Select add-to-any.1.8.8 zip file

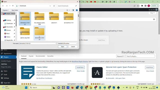pyautogui.click(x=25, y=33)
